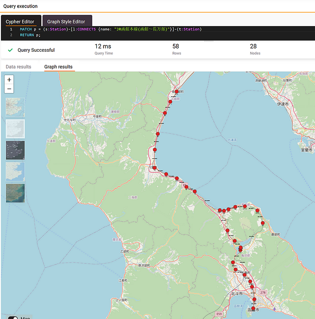Click the E59 highway badge near bottom
The height and width of the screenshot is (319, 315).
[219, 314]
